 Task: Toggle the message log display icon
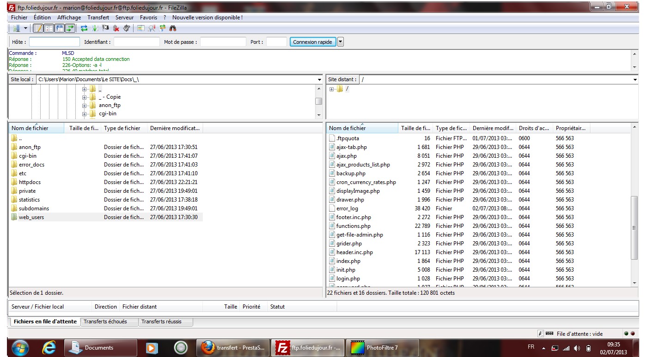click(38, 29)
